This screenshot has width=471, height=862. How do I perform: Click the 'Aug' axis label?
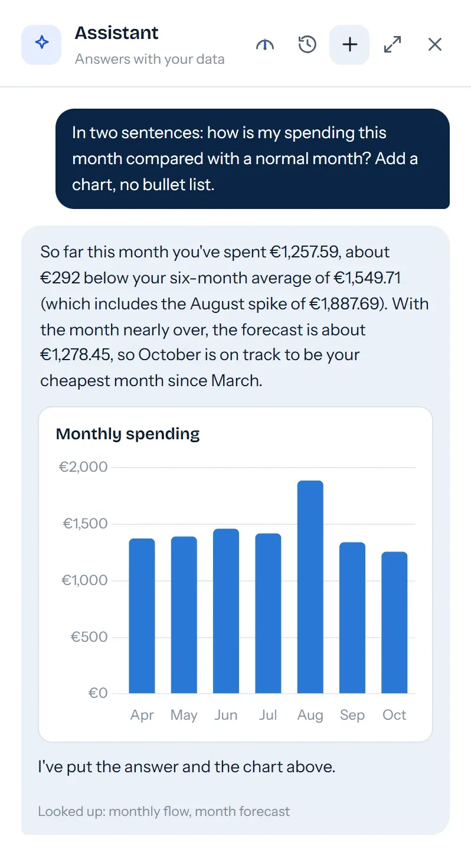pos(310,715)
